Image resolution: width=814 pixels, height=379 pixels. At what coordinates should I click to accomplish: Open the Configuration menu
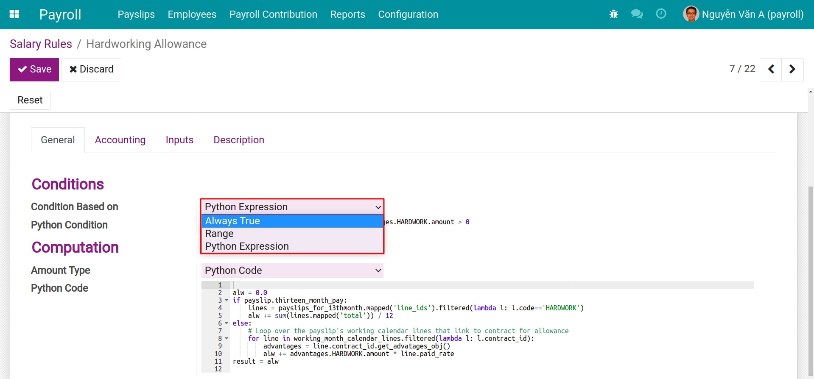[x=408, y=14]
